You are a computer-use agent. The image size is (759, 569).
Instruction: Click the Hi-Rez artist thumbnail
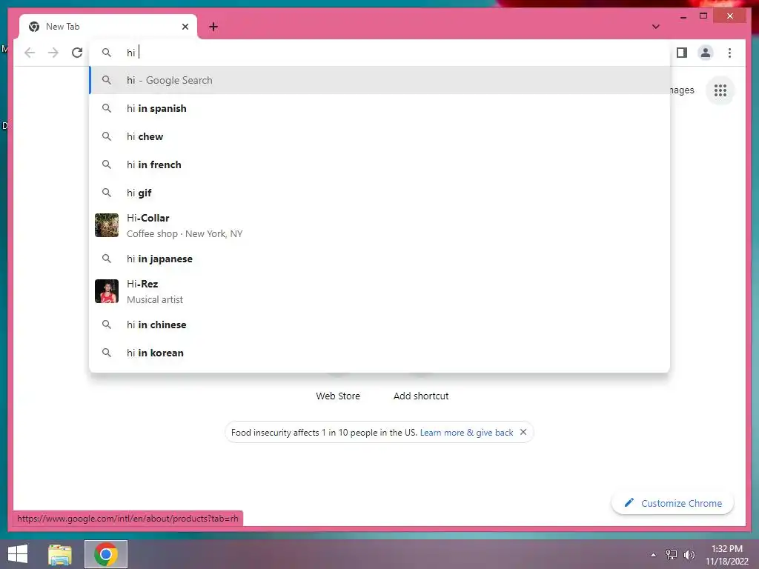click(107, 291)
